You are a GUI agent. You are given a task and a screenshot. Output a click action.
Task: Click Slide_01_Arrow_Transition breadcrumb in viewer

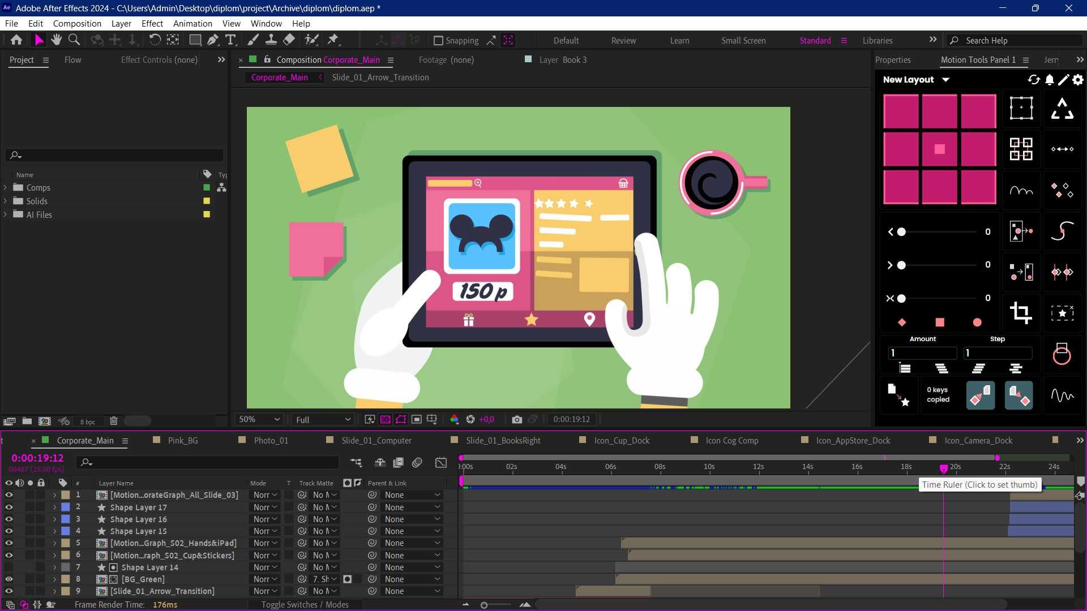click(x=380, y=78)
